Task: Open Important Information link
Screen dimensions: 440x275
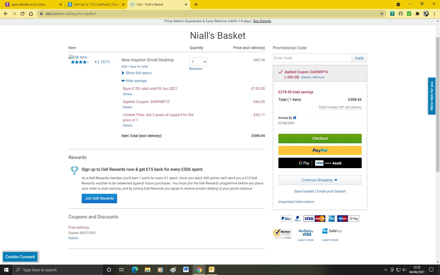Action: (296, 202)
